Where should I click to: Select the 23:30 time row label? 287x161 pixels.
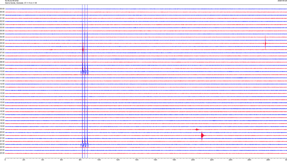(2, 153)
